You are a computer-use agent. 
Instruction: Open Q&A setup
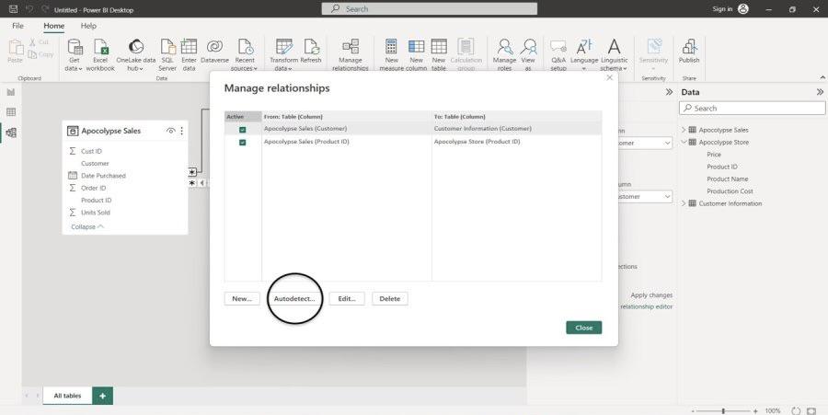pyautogui.click(x=558, y=54)
